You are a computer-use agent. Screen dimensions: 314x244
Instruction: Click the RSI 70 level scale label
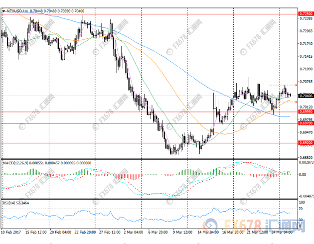click(301, 209)
